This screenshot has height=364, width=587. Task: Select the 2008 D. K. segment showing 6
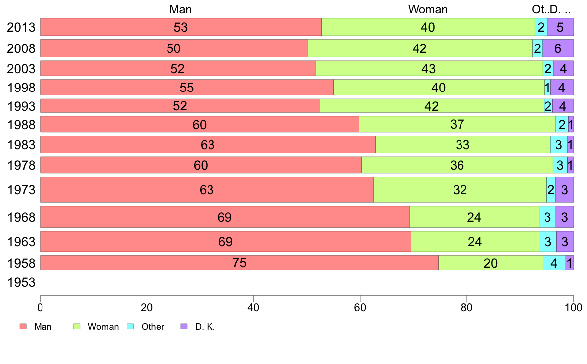click(558, 48)
